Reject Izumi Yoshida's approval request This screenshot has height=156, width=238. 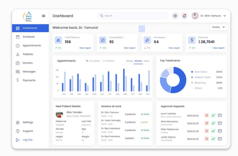pyautogui.click(x=207, y=115)
